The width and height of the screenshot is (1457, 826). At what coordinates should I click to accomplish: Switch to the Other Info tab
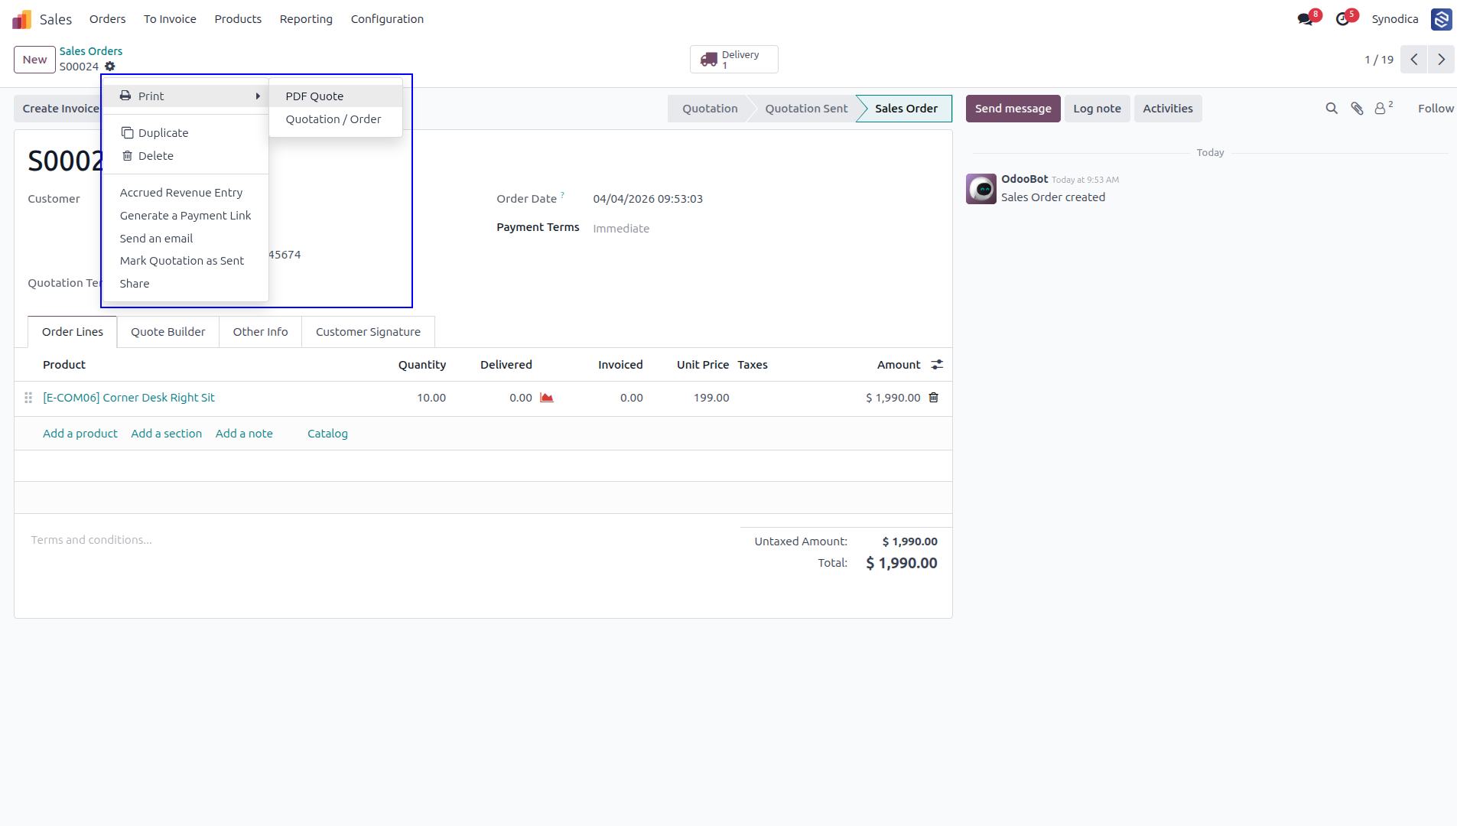coord(261,332)
